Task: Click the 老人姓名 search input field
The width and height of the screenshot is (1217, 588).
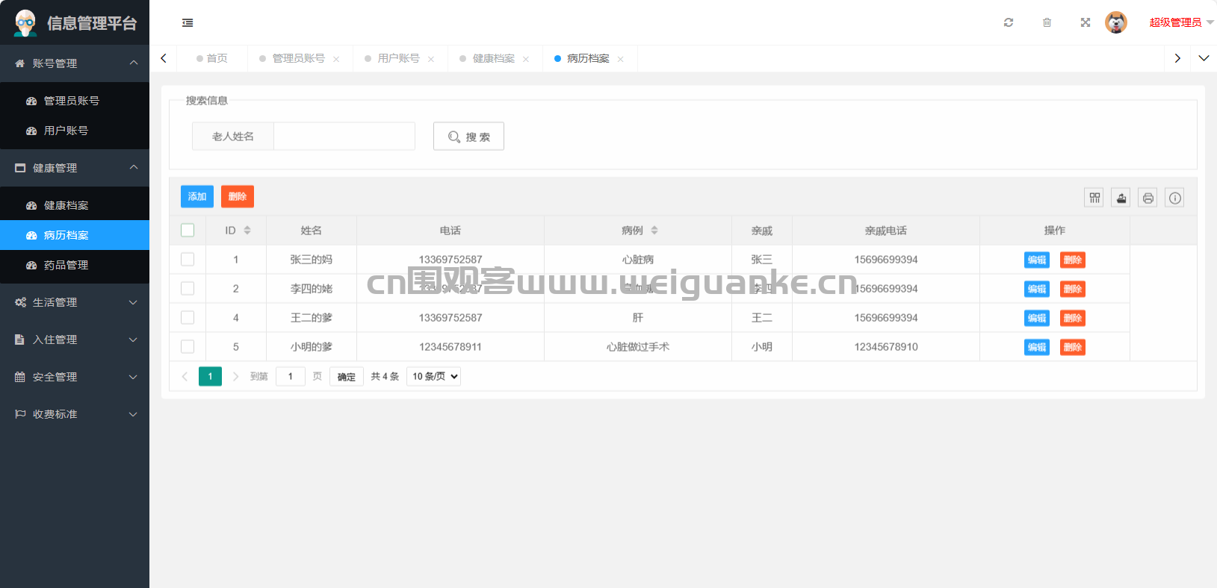Action: tap(344, 137)
